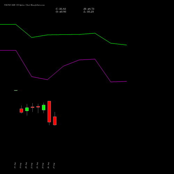Click the 19 Aug date label
This screenshot has width=174, height=174.
pyautogui.click(x=21, y=165)
